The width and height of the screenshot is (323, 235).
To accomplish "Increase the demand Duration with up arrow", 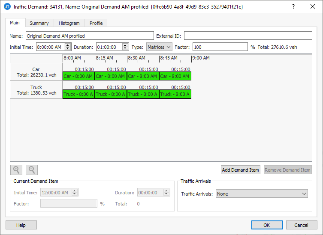I will click(125, 45).
